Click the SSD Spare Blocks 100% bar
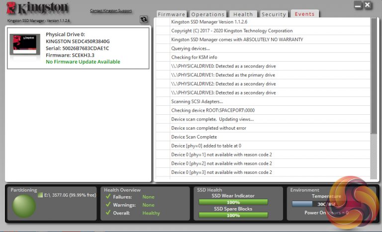The image size is (382, 232). click(x=233, y=215)
